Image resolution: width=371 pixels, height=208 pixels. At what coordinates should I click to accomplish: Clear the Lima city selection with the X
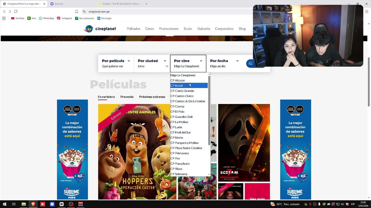pos(167,66)
